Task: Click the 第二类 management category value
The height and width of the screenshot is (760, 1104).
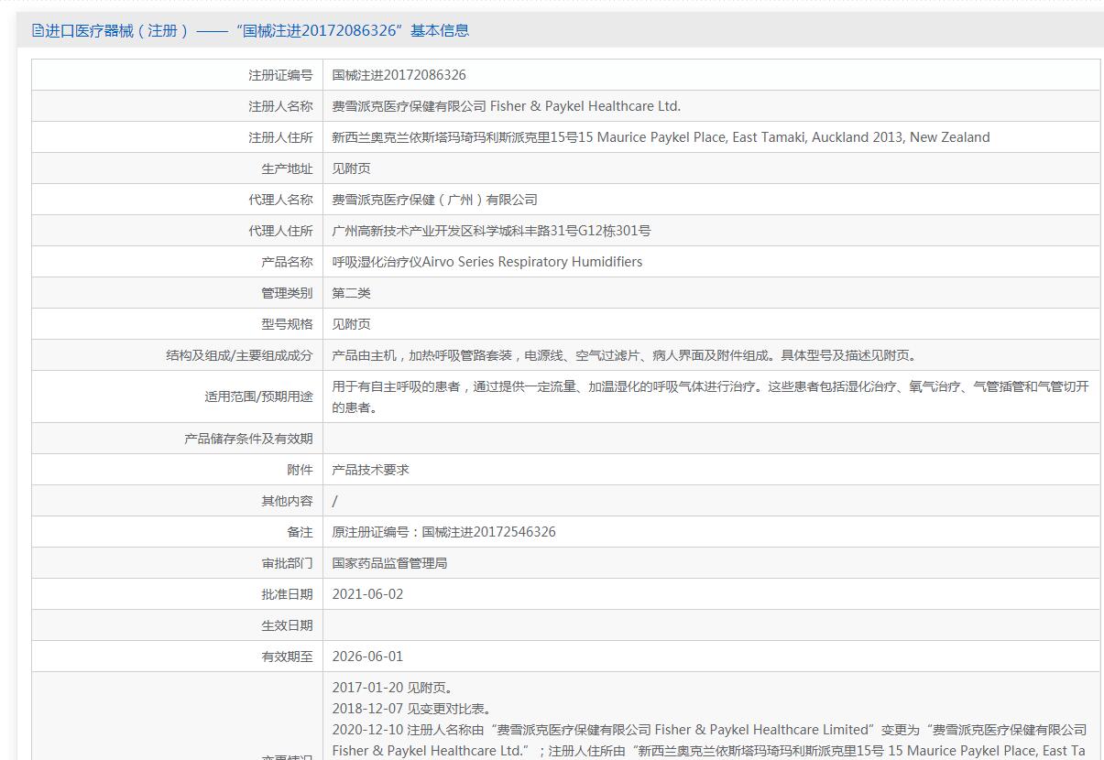Action: click(x=351, y=293)
